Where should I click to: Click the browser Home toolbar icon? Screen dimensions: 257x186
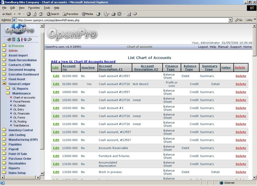tap(41, 14)
